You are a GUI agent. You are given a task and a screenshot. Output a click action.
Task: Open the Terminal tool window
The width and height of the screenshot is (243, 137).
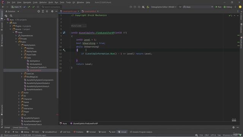[x=91, y=132]
